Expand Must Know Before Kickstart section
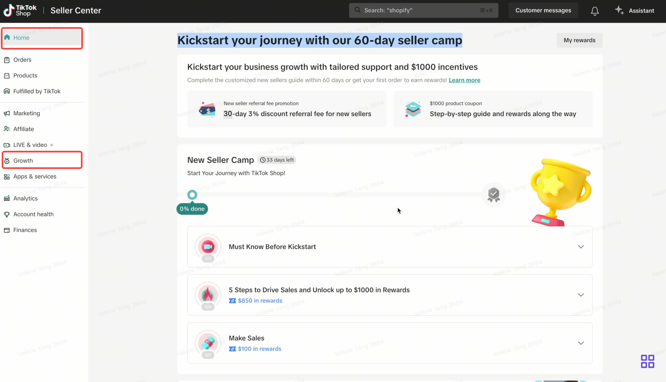The height and width of the screenshot is (382, 666). (x=580, y=247)
